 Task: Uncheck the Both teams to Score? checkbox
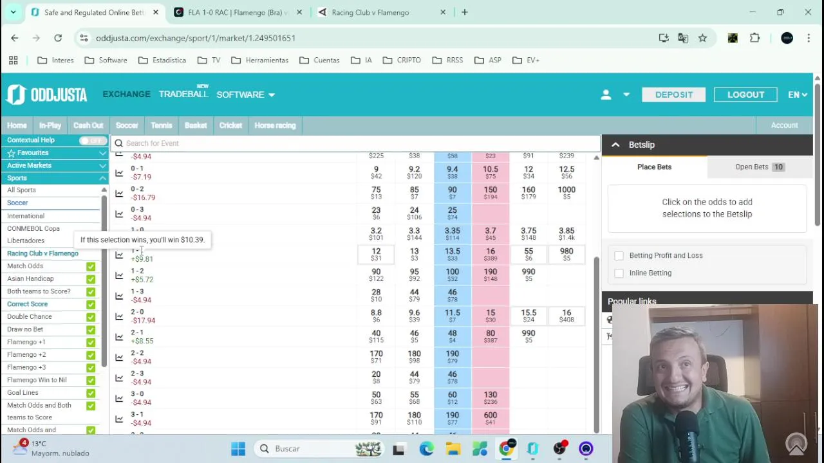91,291
